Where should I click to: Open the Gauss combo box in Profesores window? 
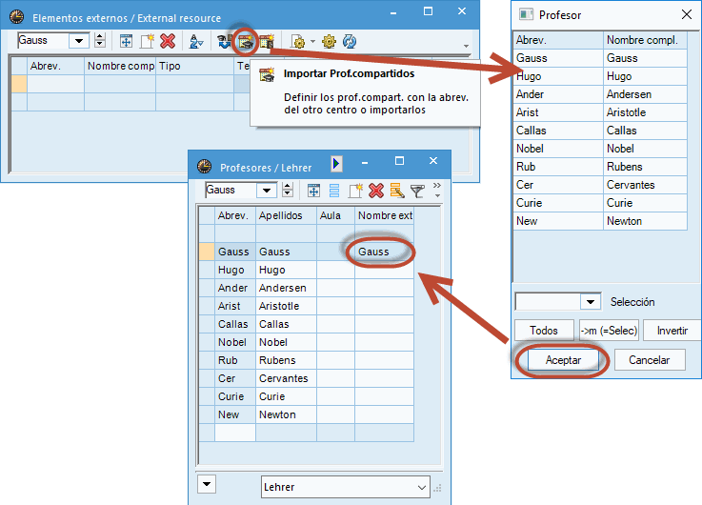[x=268, y=191]
